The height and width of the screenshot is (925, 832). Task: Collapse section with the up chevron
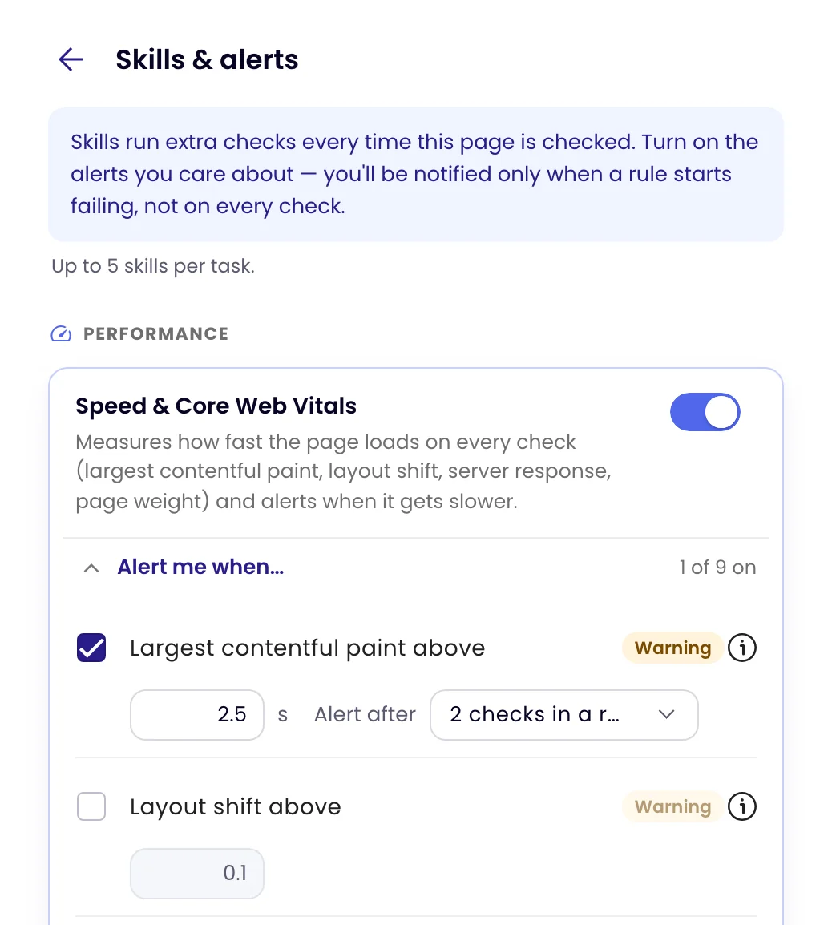point(91,568)
